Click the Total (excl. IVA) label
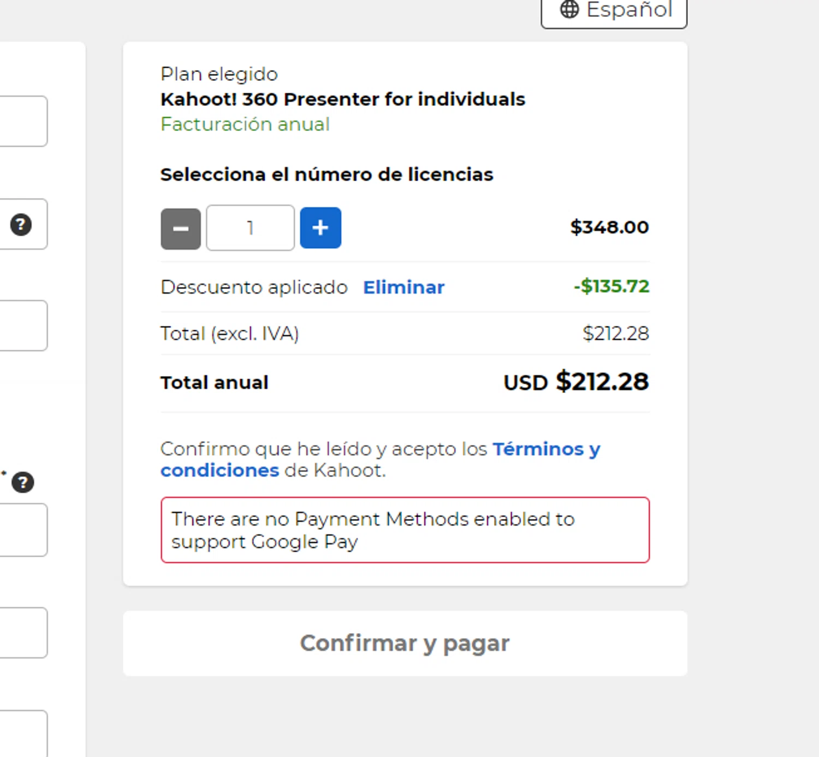Image resolution: width=819 pixels, height=757 pixels. [229, 333]
